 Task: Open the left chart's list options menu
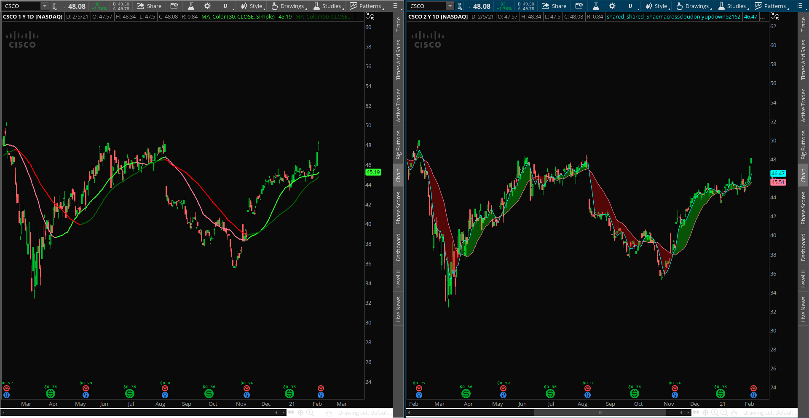pos(395,6)
